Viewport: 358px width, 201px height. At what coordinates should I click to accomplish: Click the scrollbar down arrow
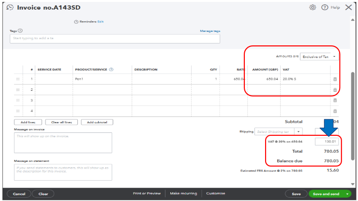click(353, 184)
